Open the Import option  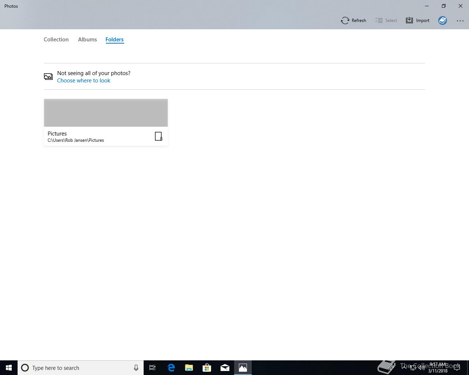click(x=417, y=21)
